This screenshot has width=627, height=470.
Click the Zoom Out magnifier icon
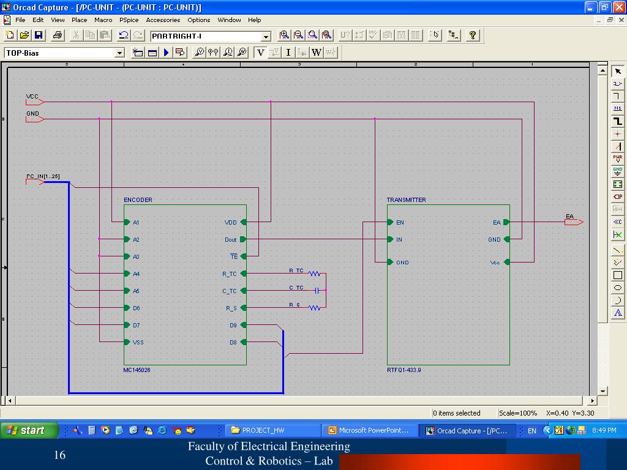click(298, 35)
